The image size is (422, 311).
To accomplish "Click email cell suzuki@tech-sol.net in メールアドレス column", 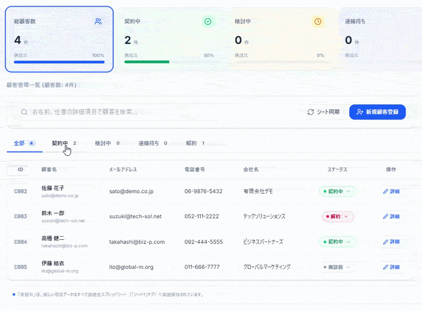I will coord(136,216).
